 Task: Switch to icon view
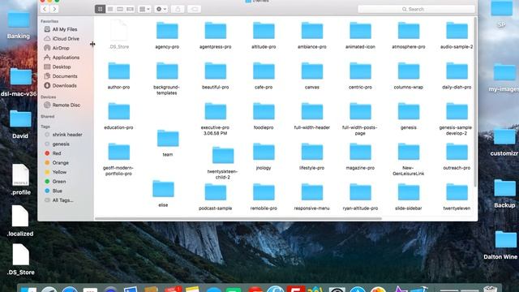(x=100, y=9)
